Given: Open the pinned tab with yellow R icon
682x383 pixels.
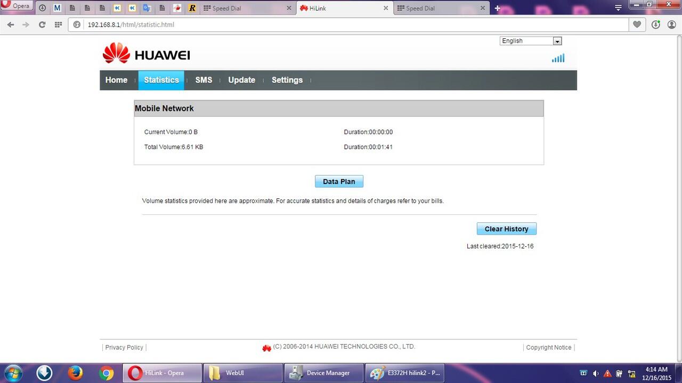Looking at the screenshot, I should (x=192, y=8).
